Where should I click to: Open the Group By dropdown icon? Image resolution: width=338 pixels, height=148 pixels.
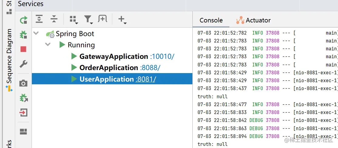coord(74,19)
